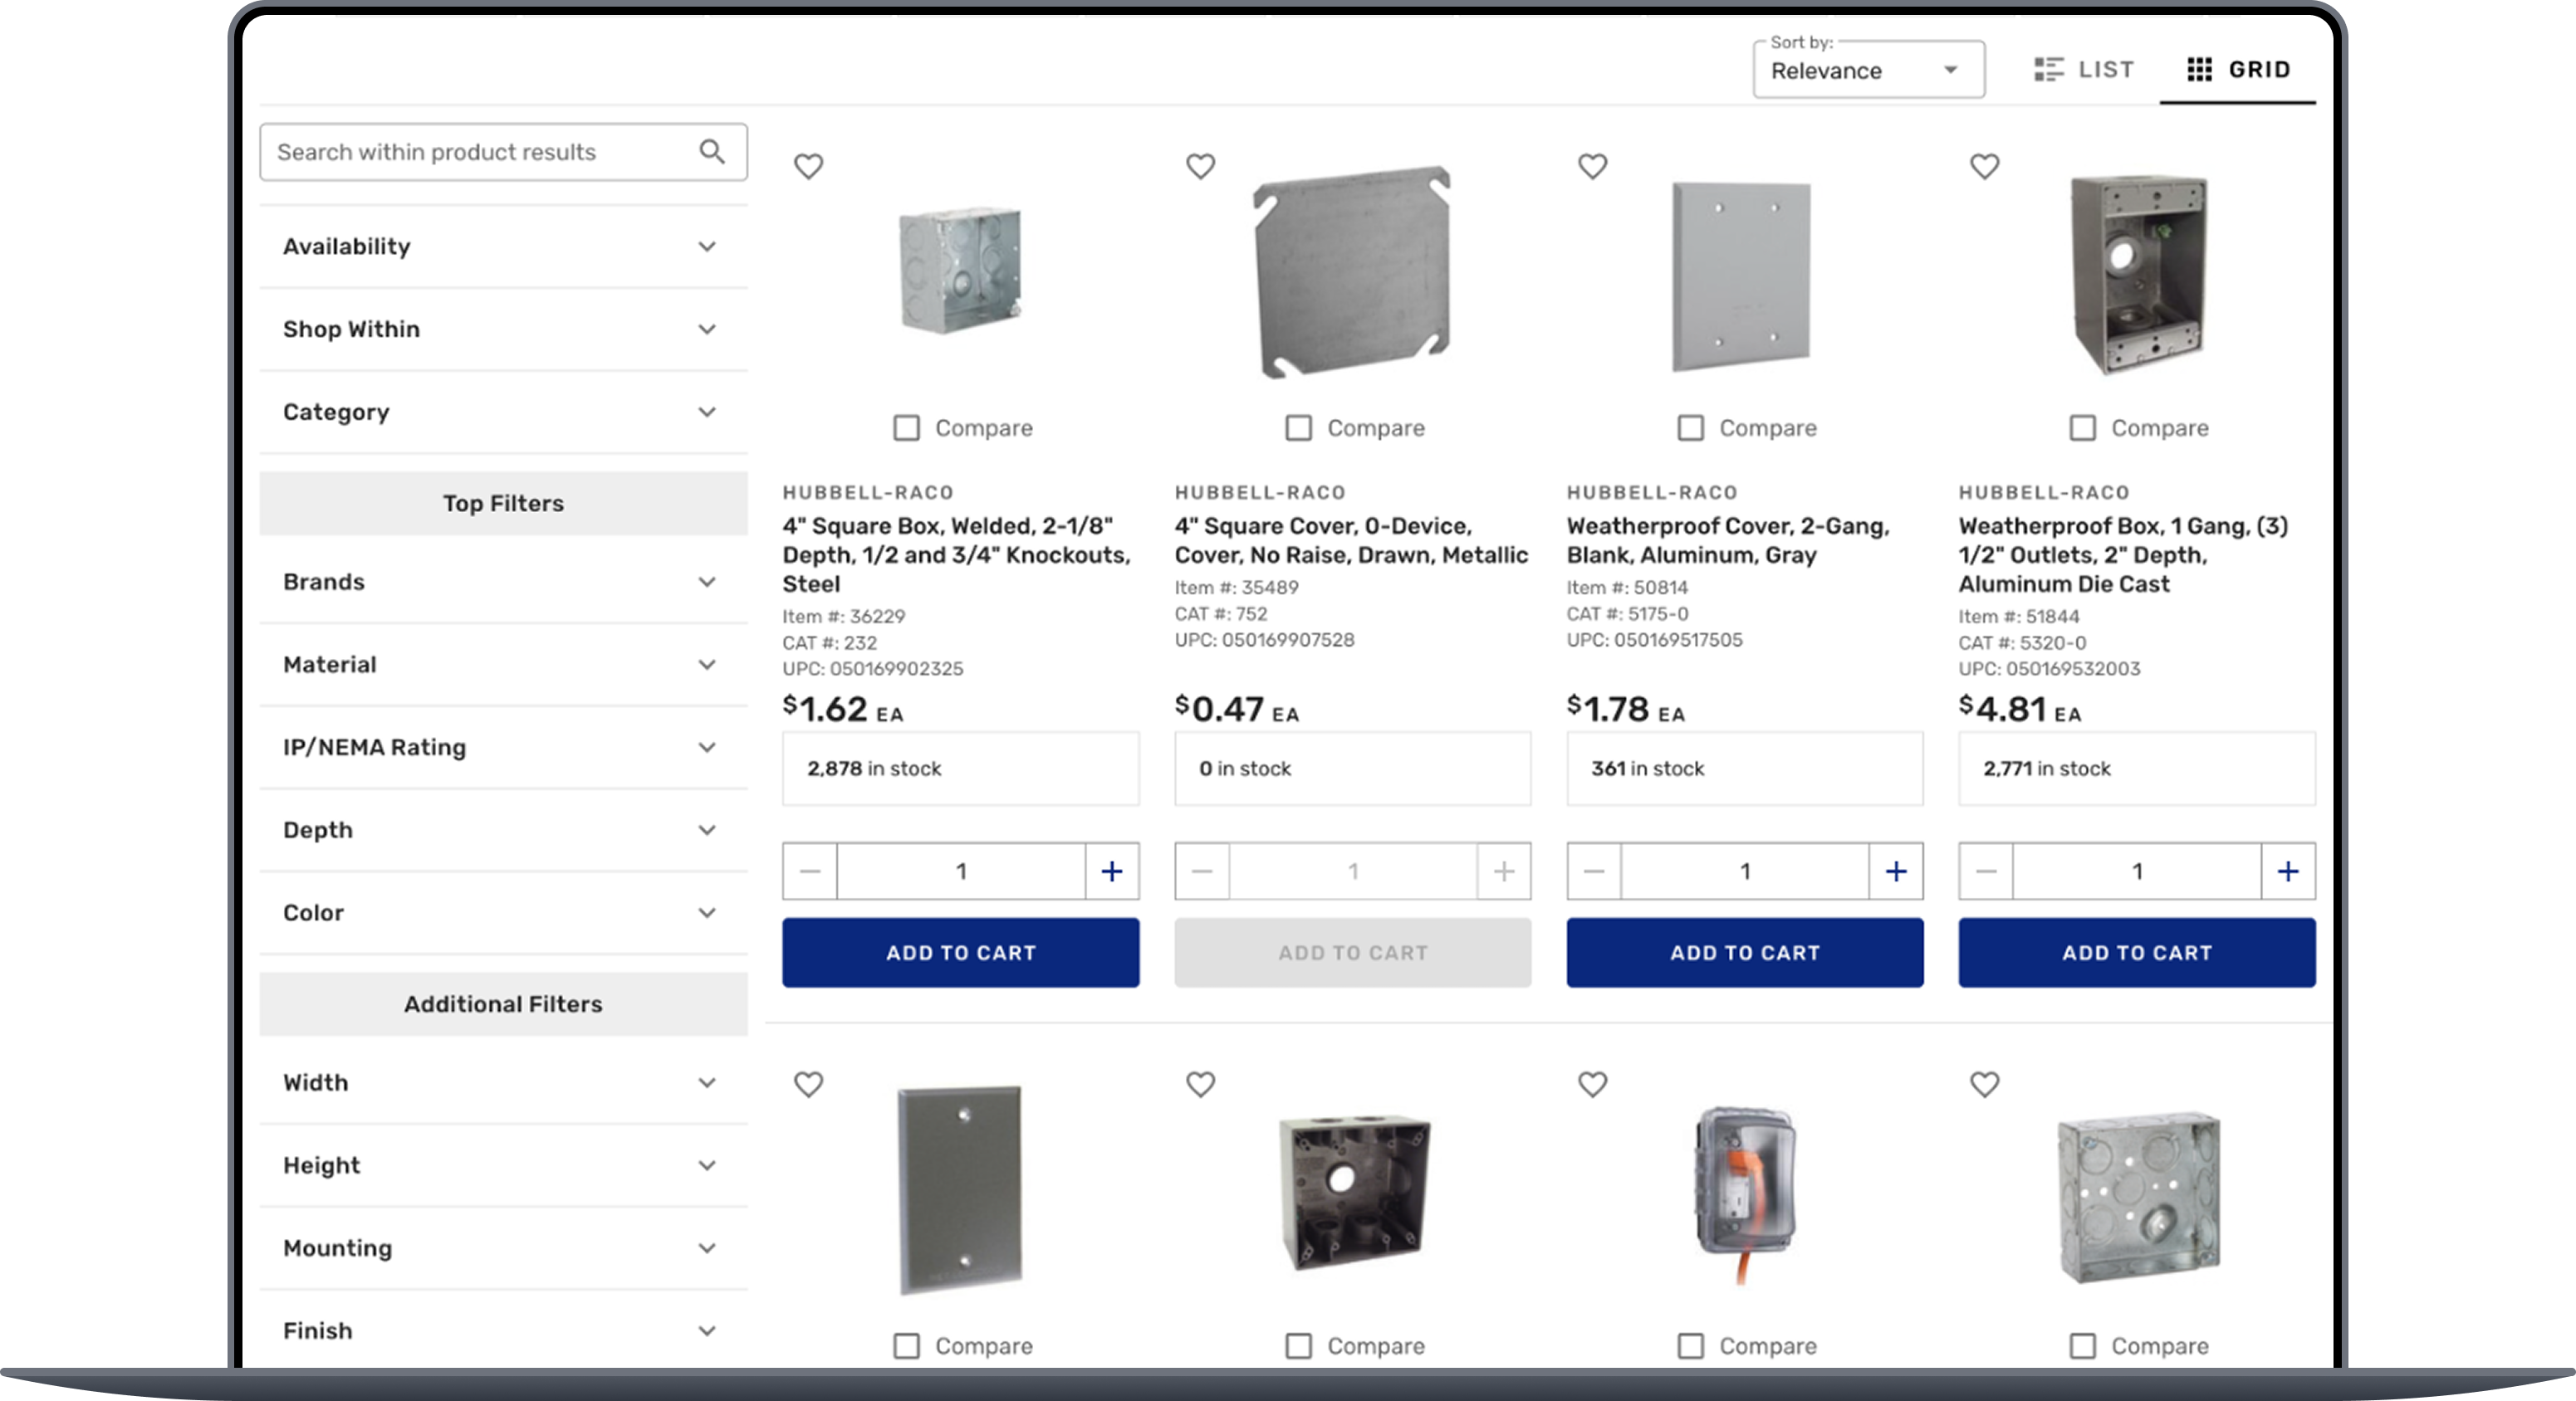Image resolution: width=2576 pixels, height=1401 pixels.
Task: Add $1.78 Weatherproof Cover to cart
Action: [x=1744, y=954]
